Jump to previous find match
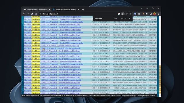This screenshot has height=103, width=184. pyautogui.click(x=122, y=18)
